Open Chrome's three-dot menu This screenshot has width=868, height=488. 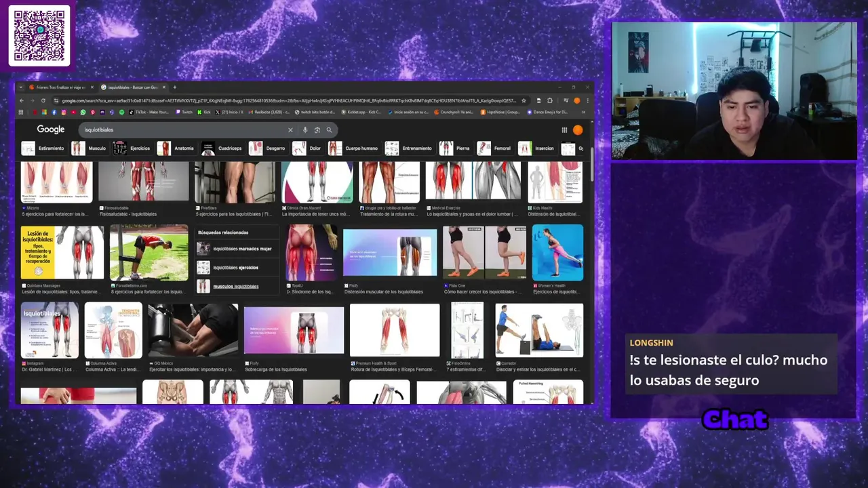[587, 100]
